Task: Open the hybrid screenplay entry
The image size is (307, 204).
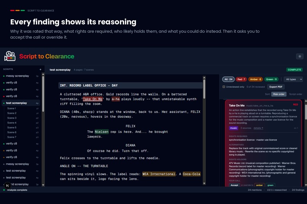Action: [21, 184]
